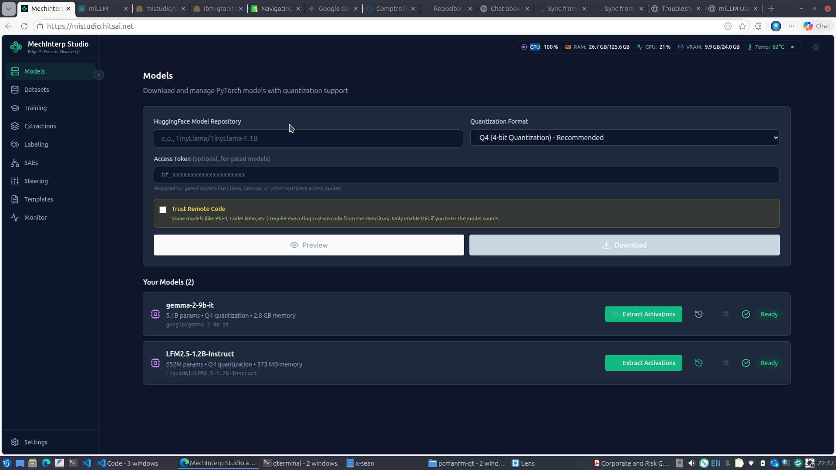Click the volume speaker tray icon
This screenshot has height=470, width=836.
click(x=692, y=463)
